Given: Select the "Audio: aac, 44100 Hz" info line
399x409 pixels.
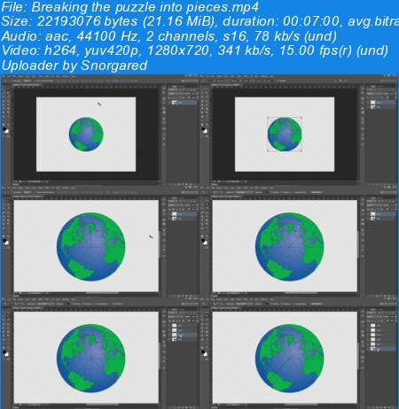Looking at the screenshot, I should tap(168, 36).
